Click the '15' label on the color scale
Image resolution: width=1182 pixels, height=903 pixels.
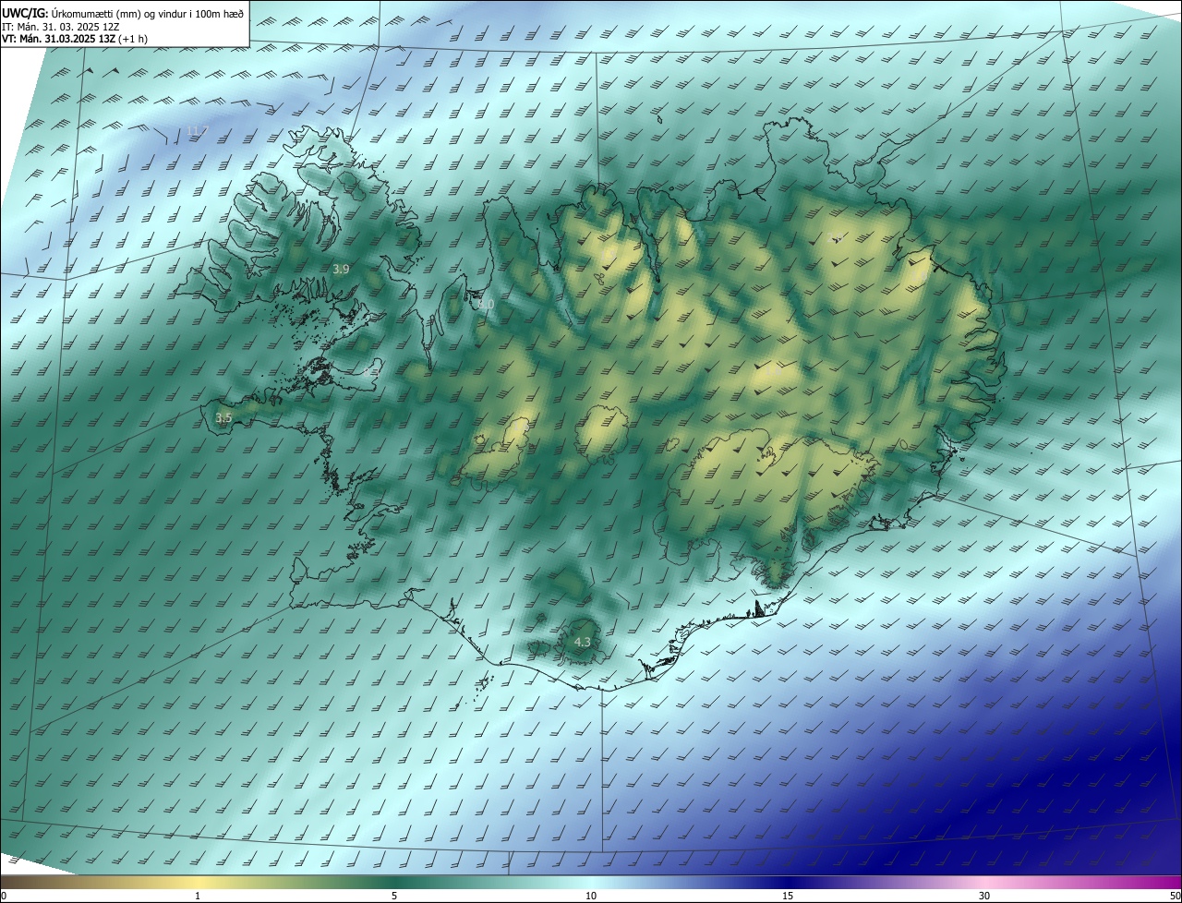coord(788,896)
